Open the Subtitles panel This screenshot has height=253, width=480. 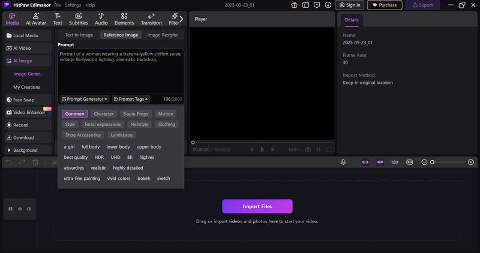(79, 19)
